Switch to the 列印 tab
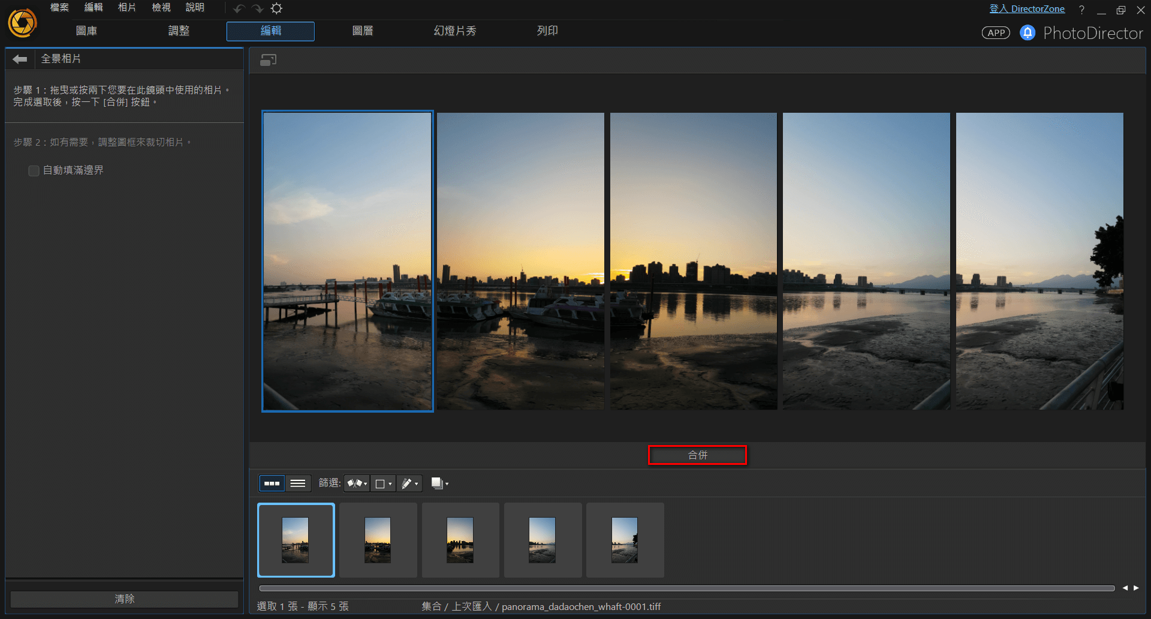 click(547, 31)
